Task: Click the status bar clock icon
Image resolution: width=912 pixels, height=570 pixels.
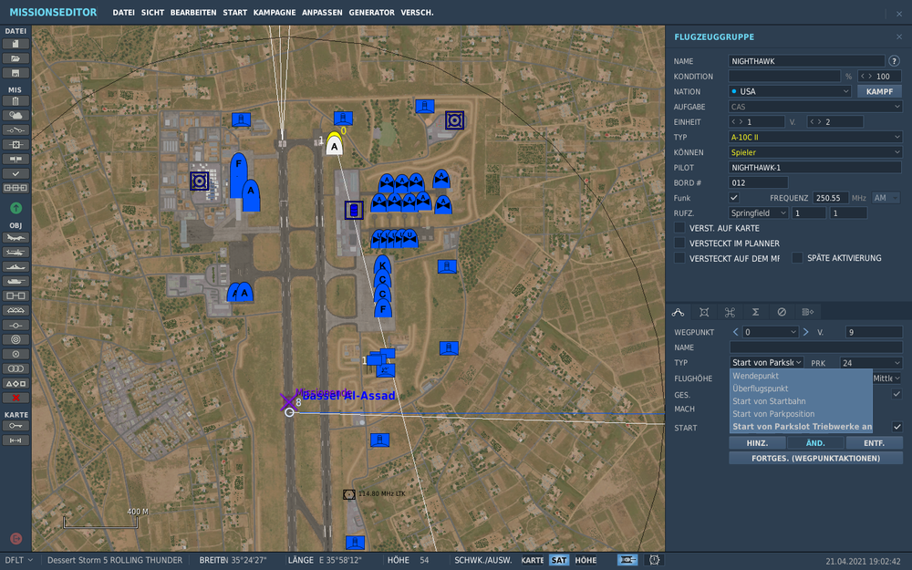Action: click(x=654, y=560)
